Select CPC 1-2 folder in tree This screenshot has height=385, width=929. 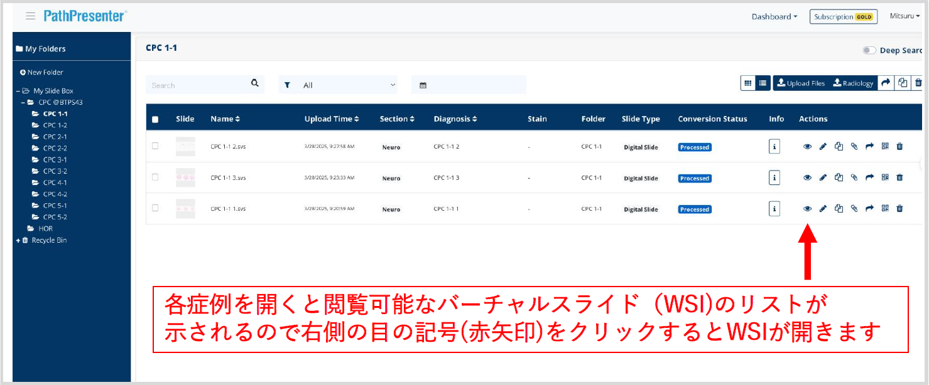point(55,125)
